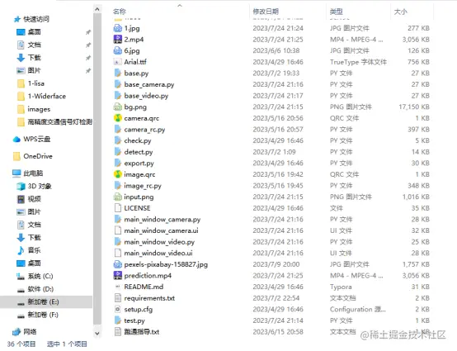Click the 2.mp4 video file icon
This screenshot has width=457, height=351.
coord(117,40)
